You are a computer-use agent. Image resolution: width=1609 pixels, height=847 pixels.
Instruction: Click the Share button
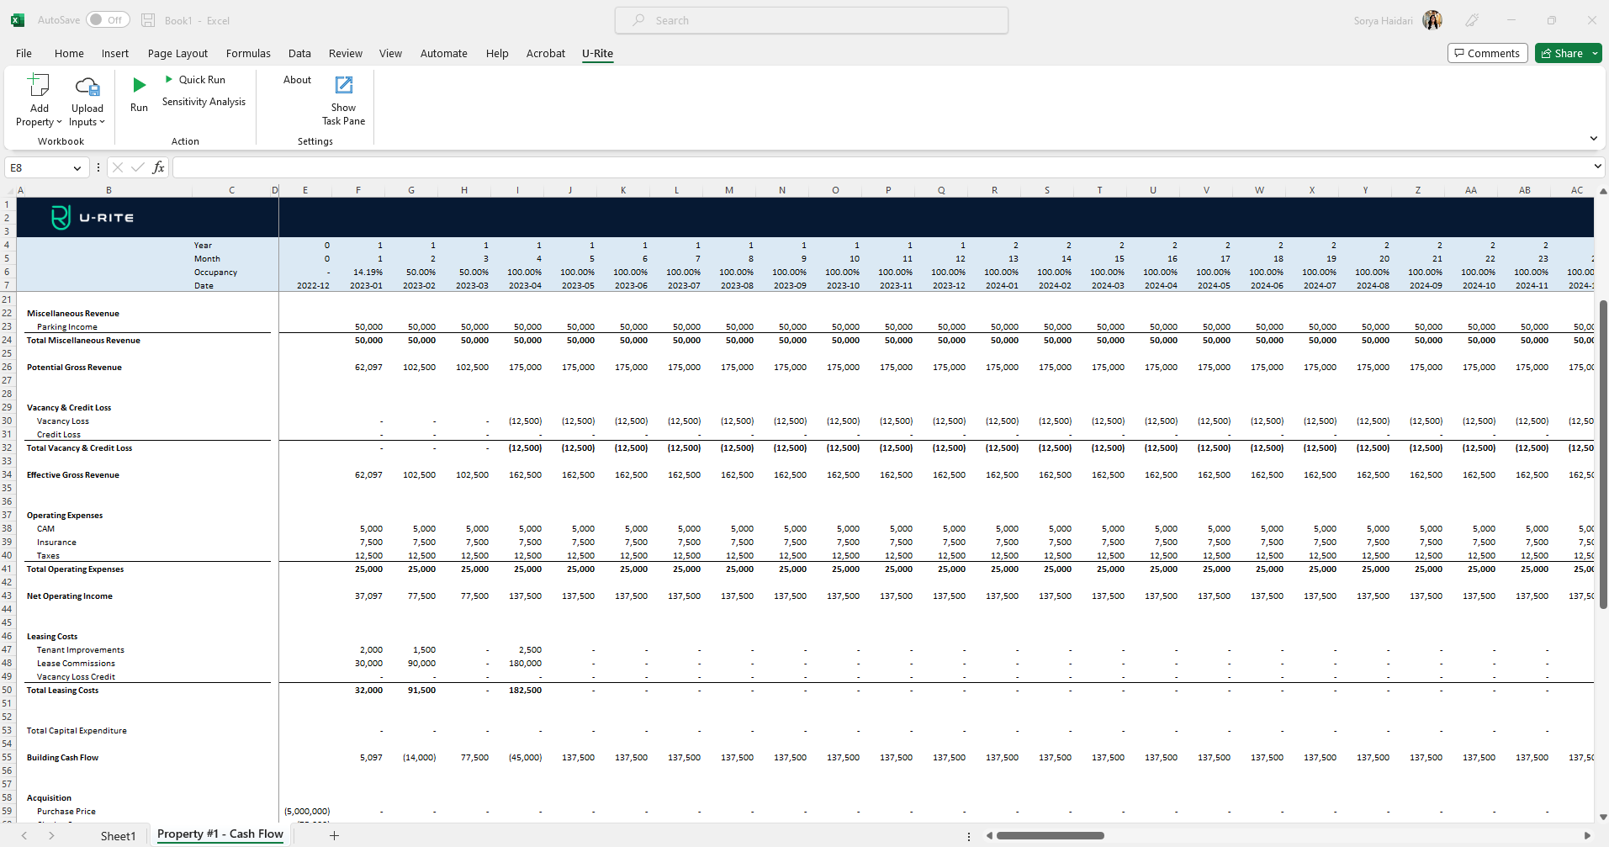1562,53
